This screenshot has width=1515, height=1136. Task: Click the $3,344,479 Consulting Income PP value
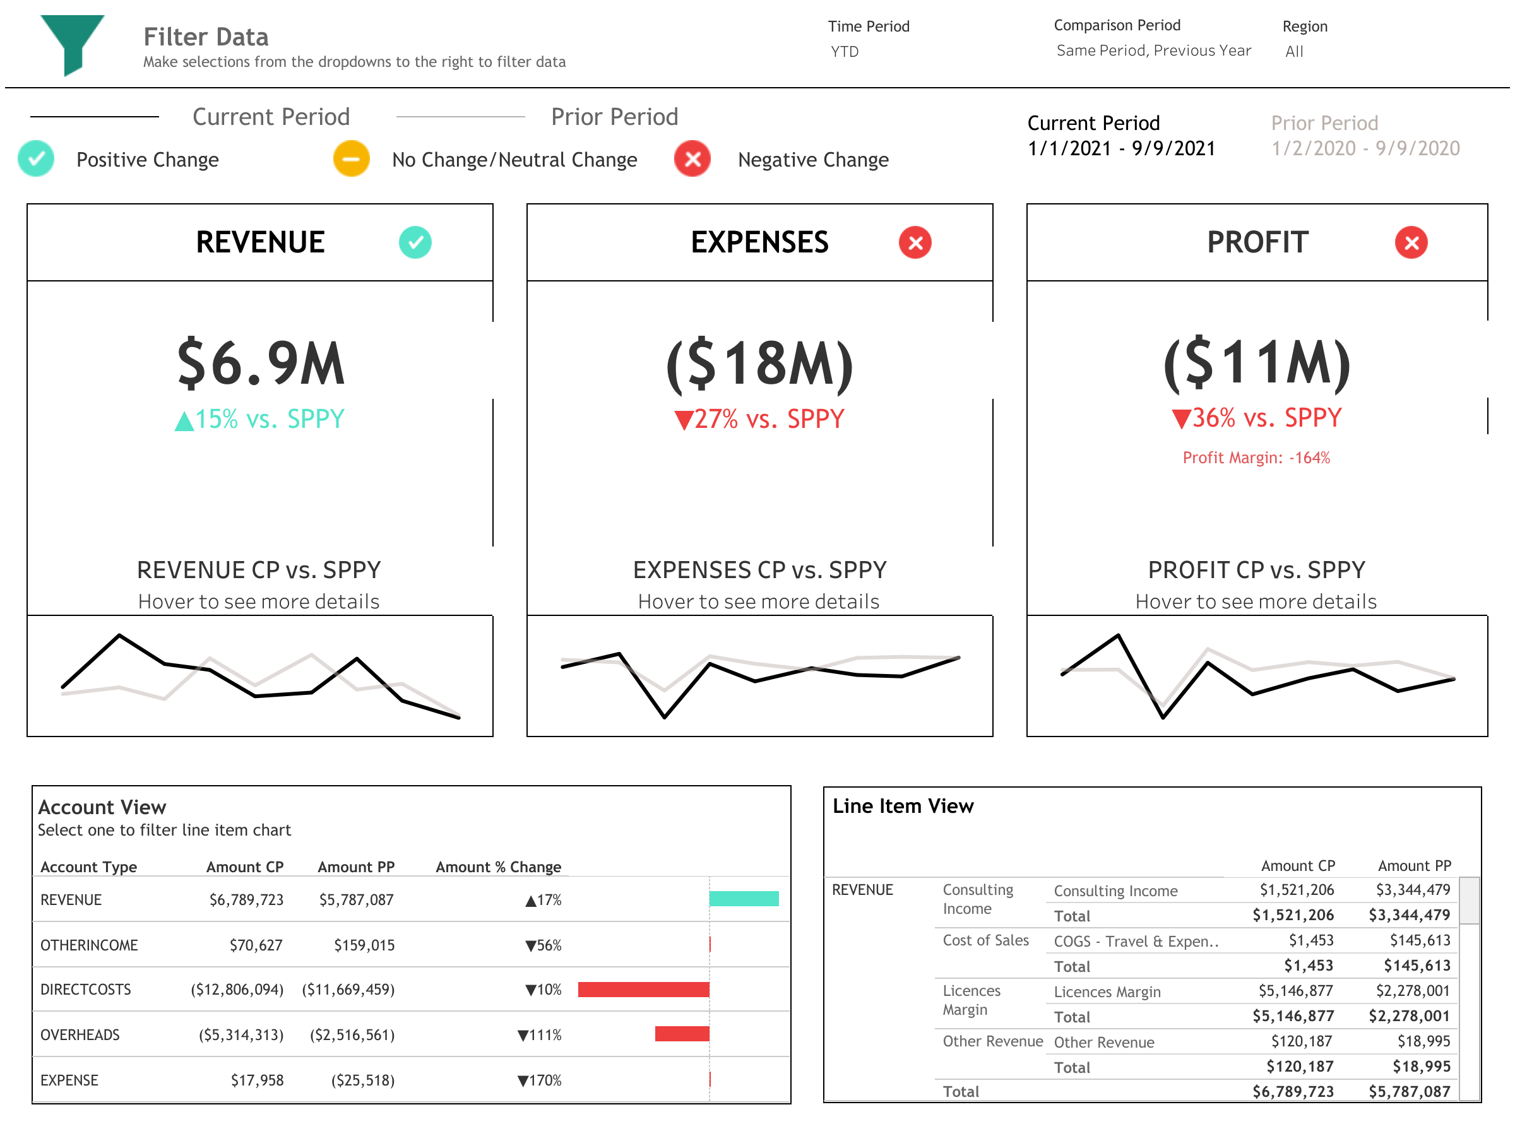pyautogui.click(x=1413, y=889)
